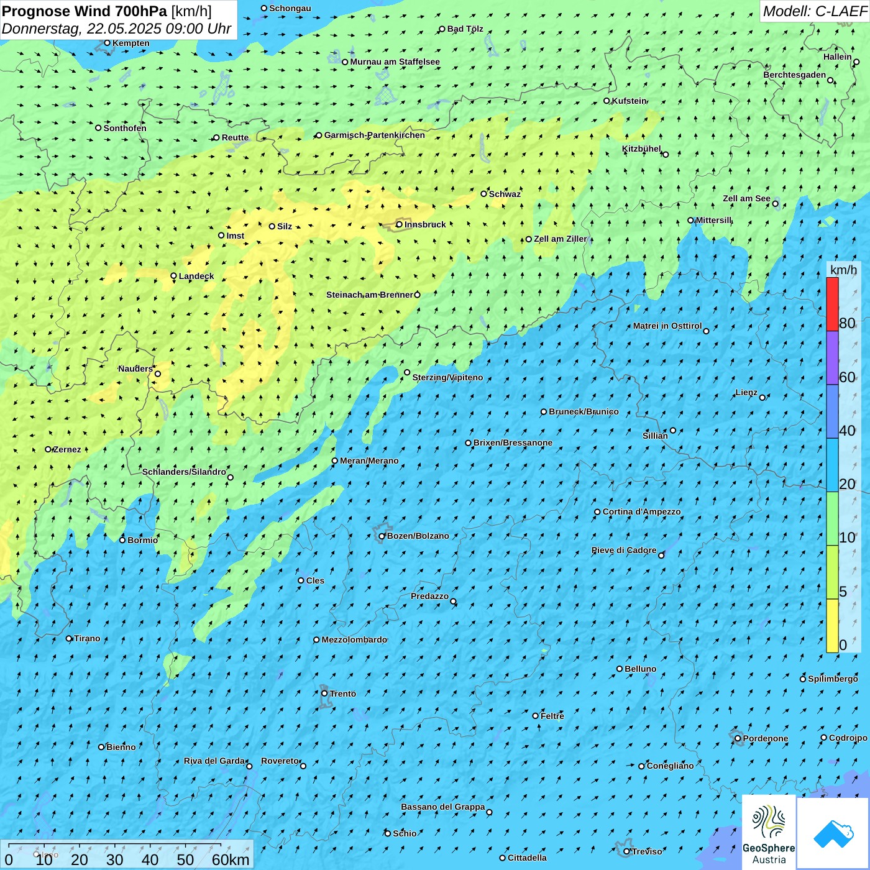Click the 'Bassano del Grappa' label

[443, 807]
